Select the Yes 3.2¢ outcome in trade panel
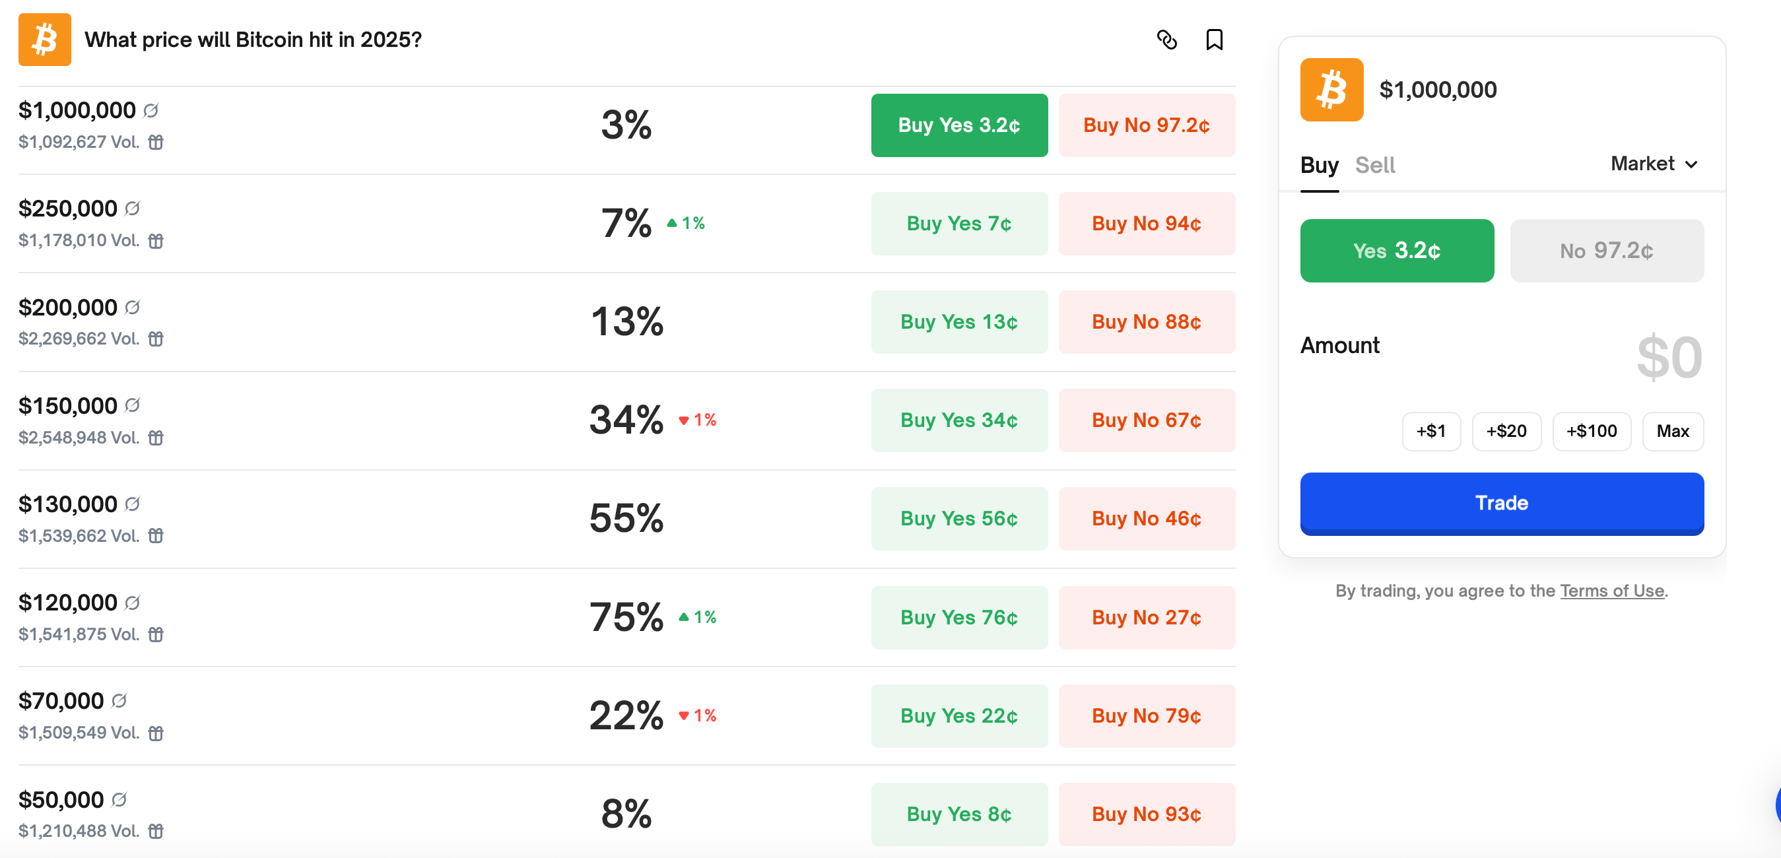Screen dimensions: 1781x858 [x=1397, y=251]
